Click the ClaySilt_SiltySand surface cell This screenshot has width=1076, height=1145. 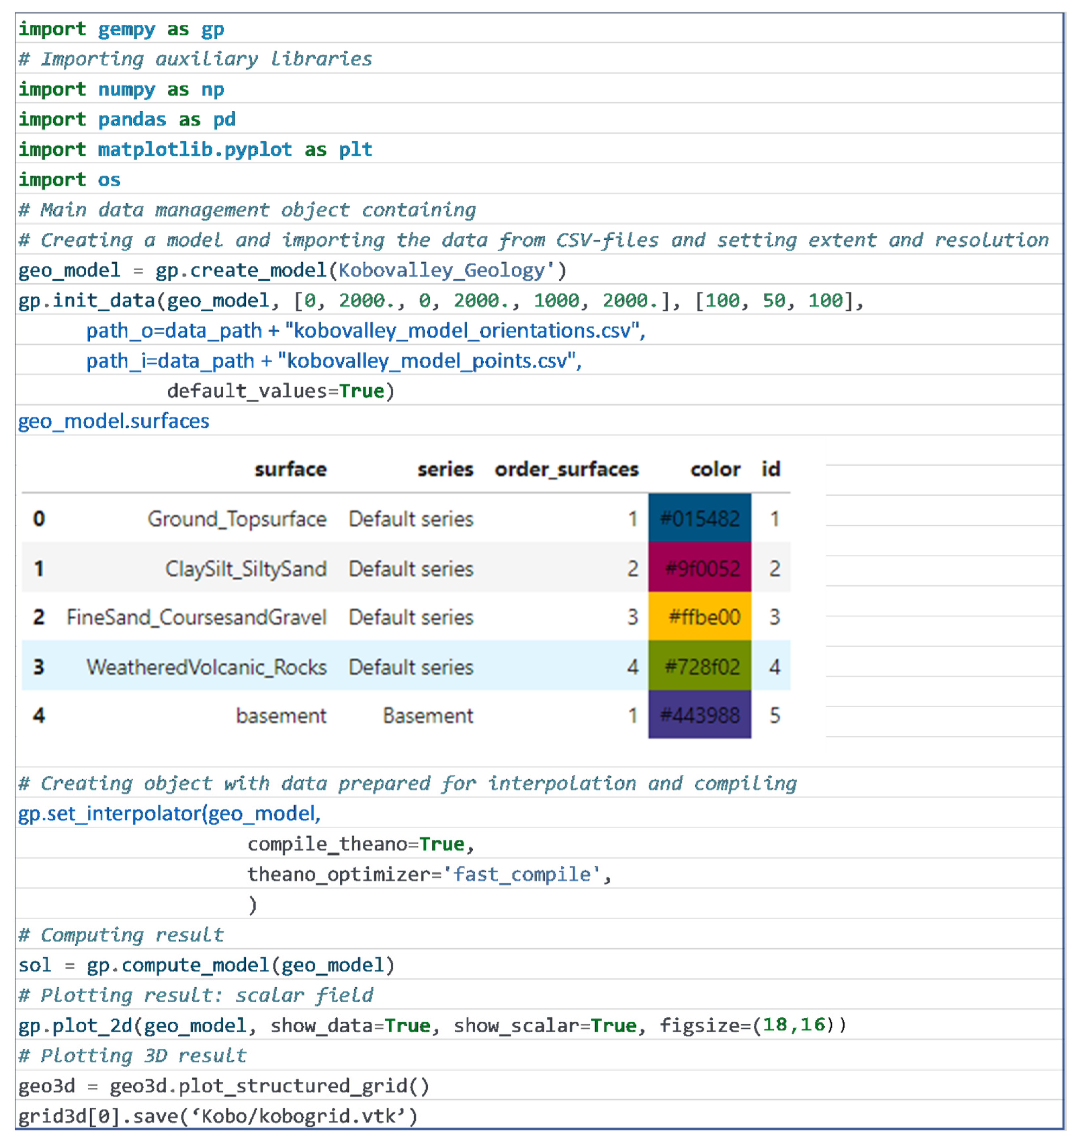pyautogui.click(x=245, y=568)
